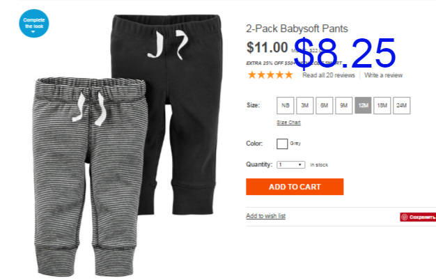Open the Complete the look badge

(x=34, y=24)
